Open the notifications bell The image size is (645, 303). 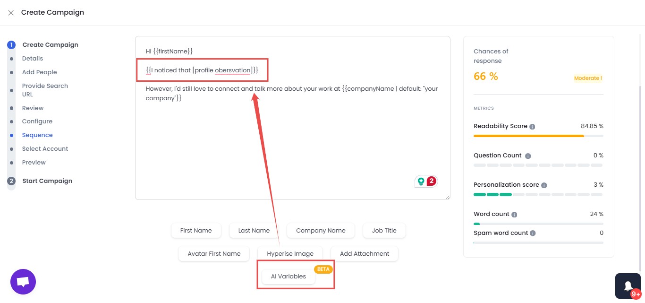628,286
